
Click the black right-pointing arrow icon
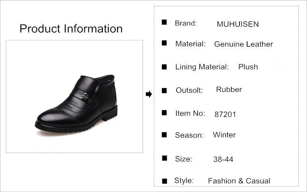pos(149,94)
